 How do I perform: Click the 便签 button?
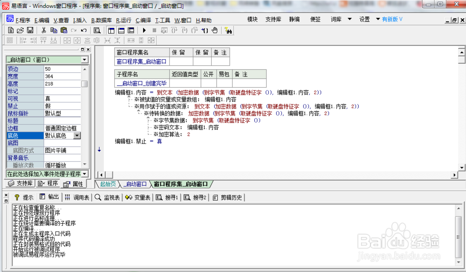pyautogui.click(x=315, y=19)
